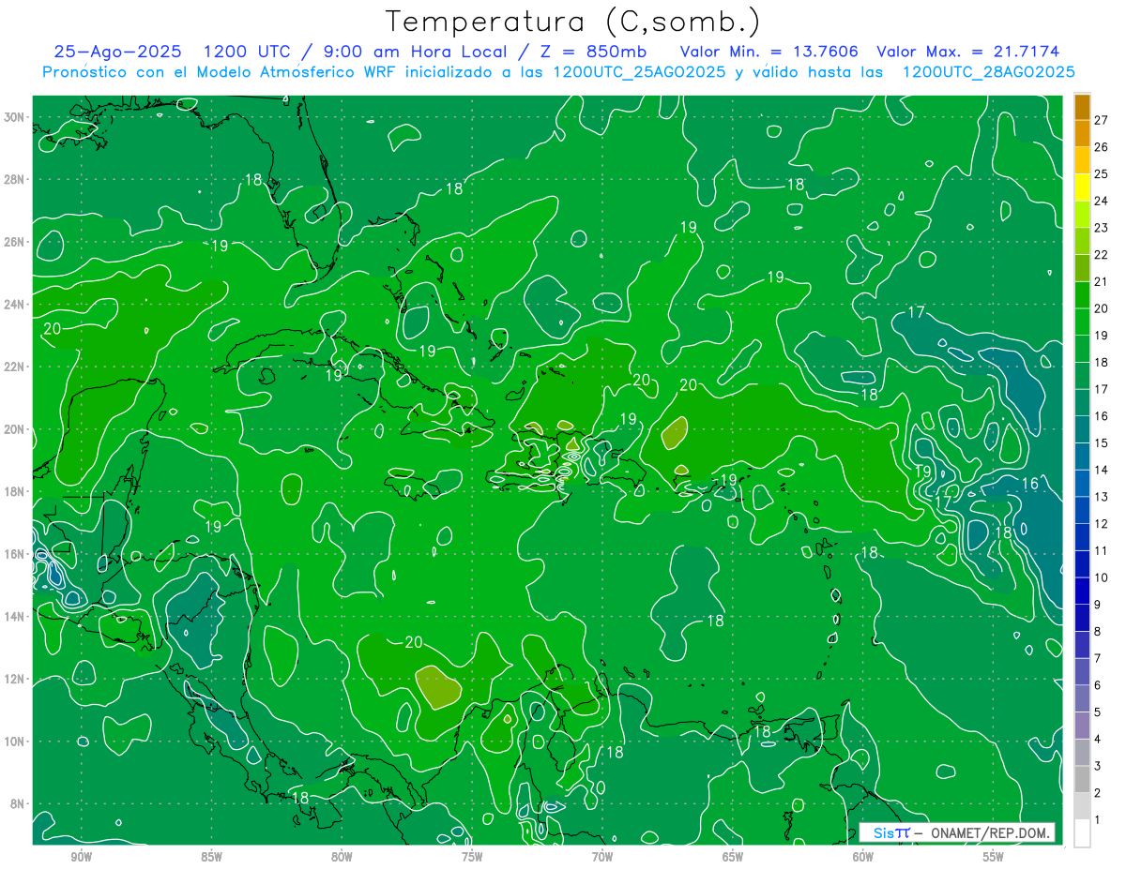Click the colorbar label 14
Screen dimensions: 1126x869
[x=1102, y=470]
